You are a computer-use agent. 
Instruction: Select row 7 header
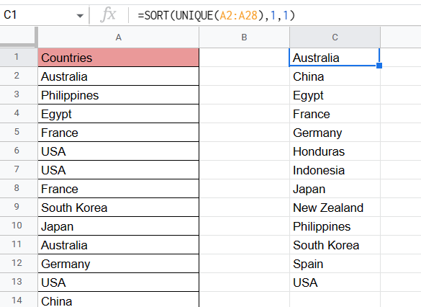18,169
